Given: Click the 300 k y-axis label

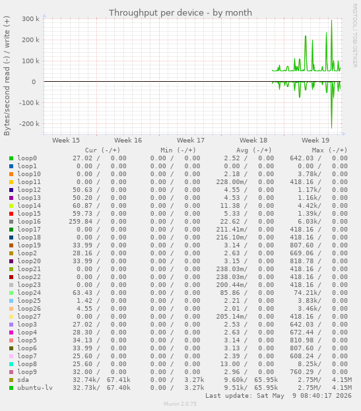Looking at the screenshot, I should click(30, 19).
